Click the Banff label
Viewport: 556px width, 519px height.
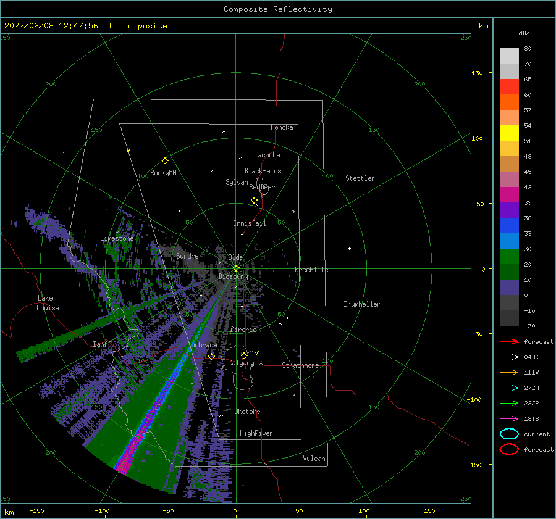(x=102, y=344)
